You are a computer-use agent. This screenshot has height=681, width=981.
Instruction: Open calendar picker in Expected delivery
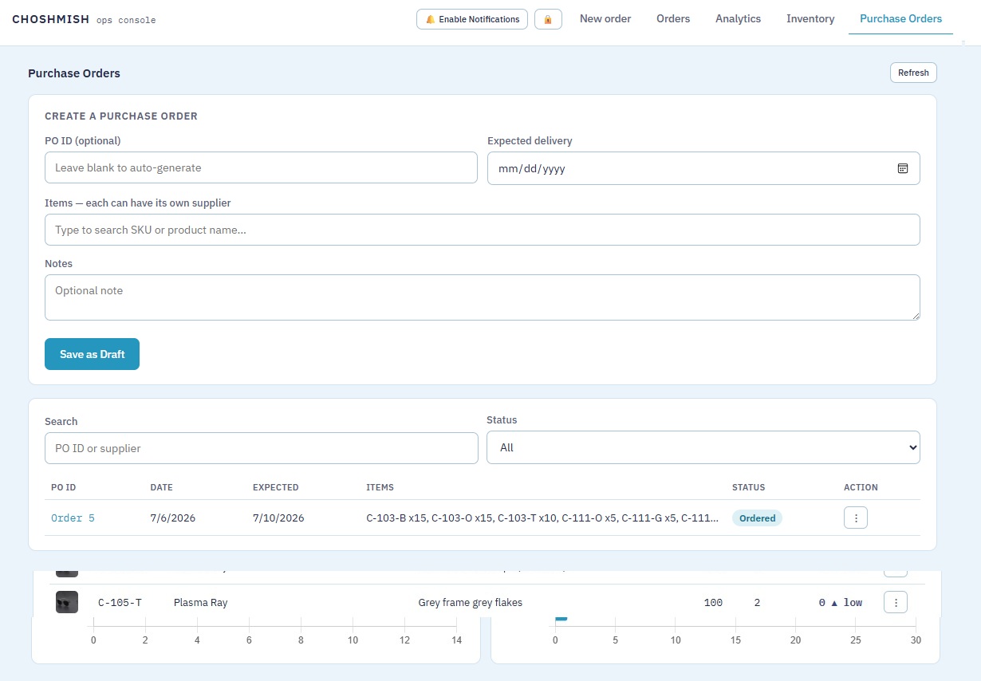click(x=903, y=168)
